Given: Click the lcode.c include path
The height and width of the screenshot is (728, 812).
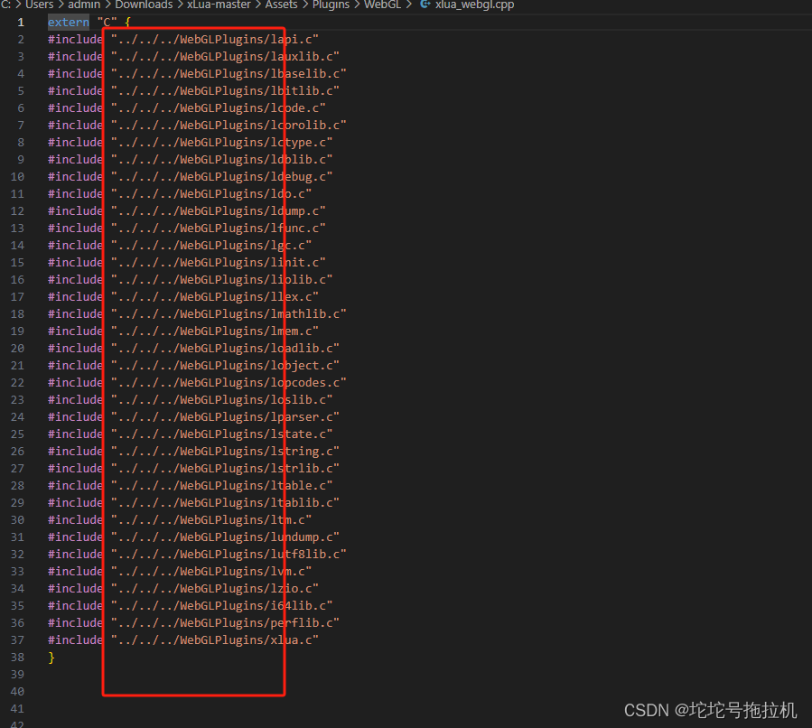Looking at the screenshot, I should (x=218, y=107).
